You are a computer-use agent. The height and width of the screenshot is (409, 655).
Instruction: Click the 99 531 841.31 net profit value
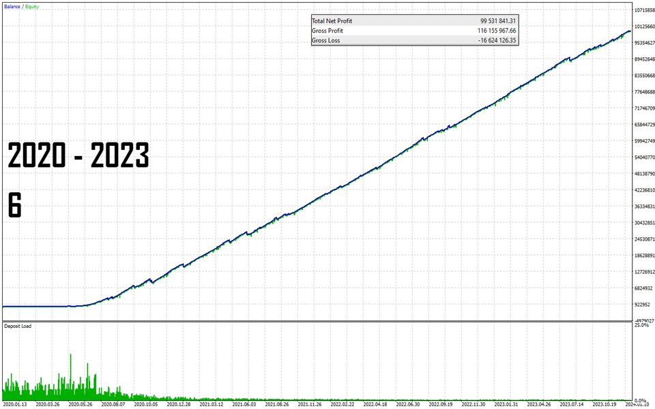pos(498,21)
